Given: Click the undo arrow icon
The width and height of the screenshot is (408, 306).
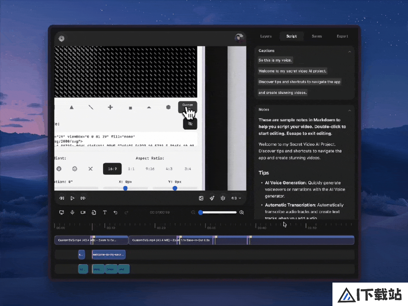Looking at the screenshot, I should click(116, 212).
